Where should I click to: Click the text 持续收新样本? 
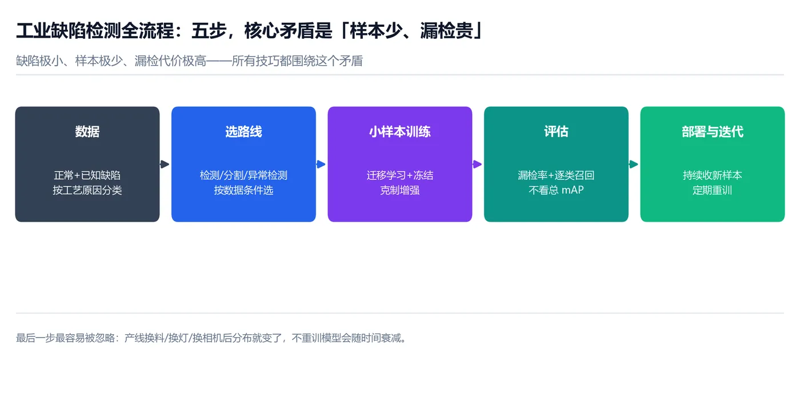pos(713,175)
